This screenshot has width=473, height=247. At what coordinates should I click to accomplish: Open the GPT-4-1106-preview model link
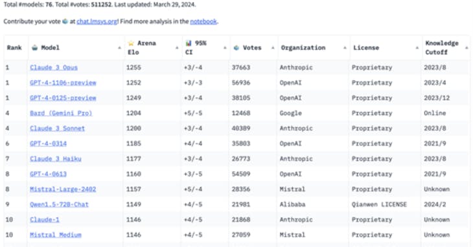point(63,83)
